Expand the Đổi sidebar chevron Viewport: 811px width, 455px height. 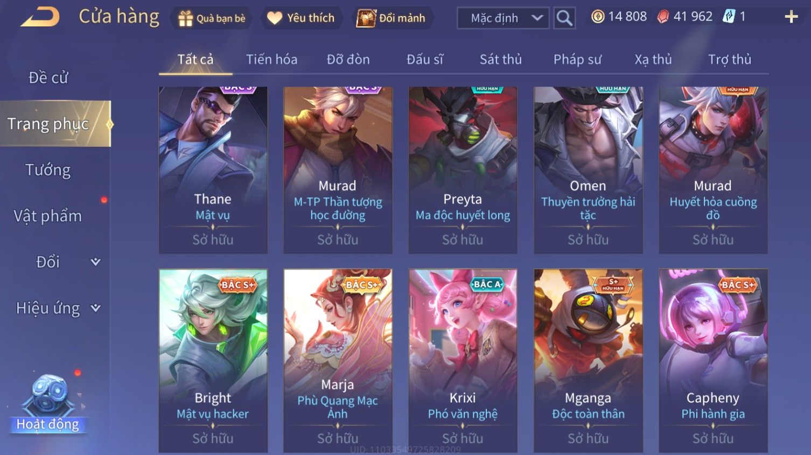tap(95, 262)
